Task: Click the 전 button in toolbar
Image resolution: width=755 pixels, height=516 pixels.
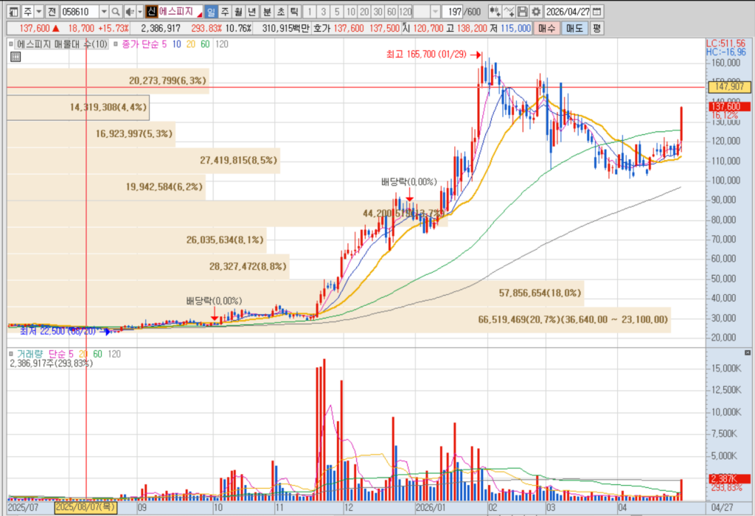Action: [x=52, y=12]
